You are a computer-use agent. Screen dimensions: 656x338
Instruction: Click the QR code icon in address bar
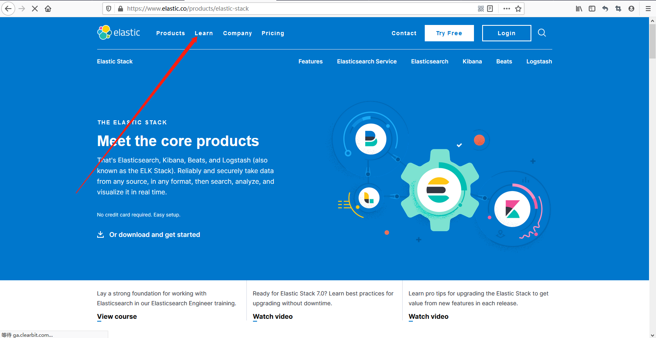tap(481, 9)
